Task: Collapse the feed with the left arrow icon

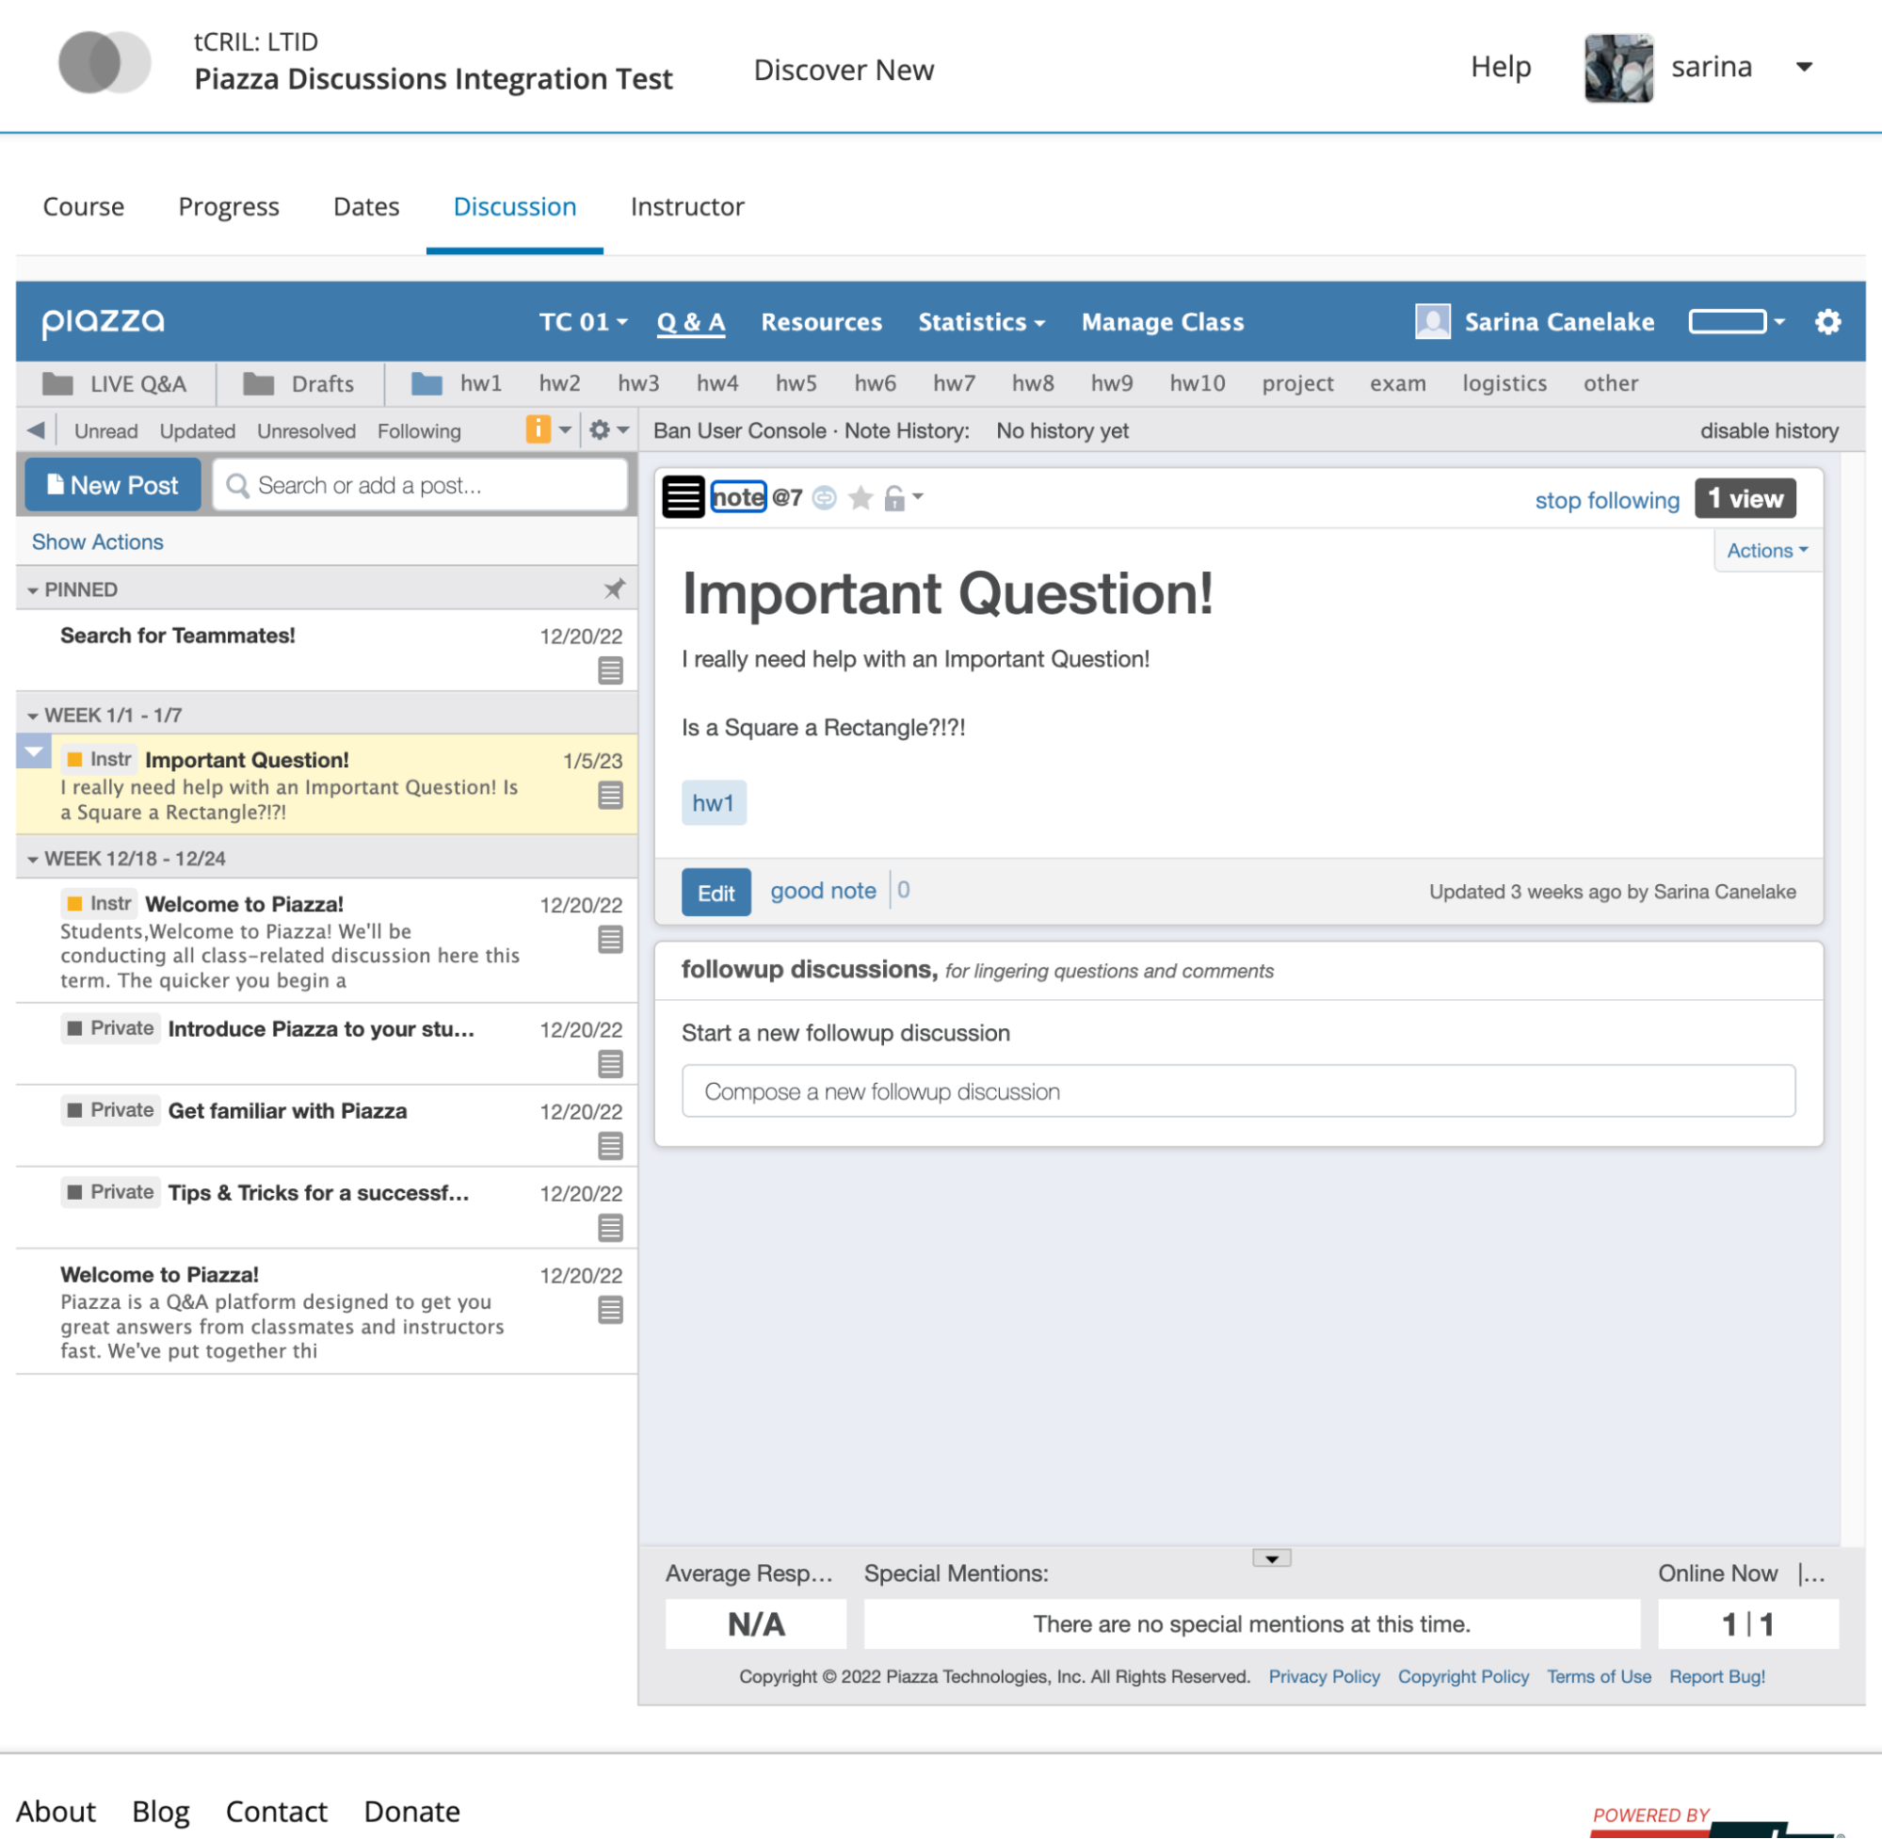Action: point(36,429)
